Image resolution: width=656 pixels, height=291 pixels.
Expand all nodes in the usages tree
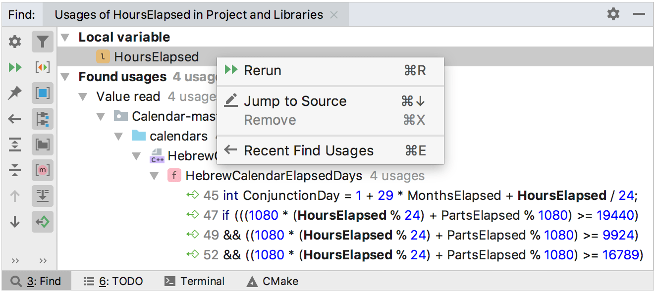[x=14, y=145]
